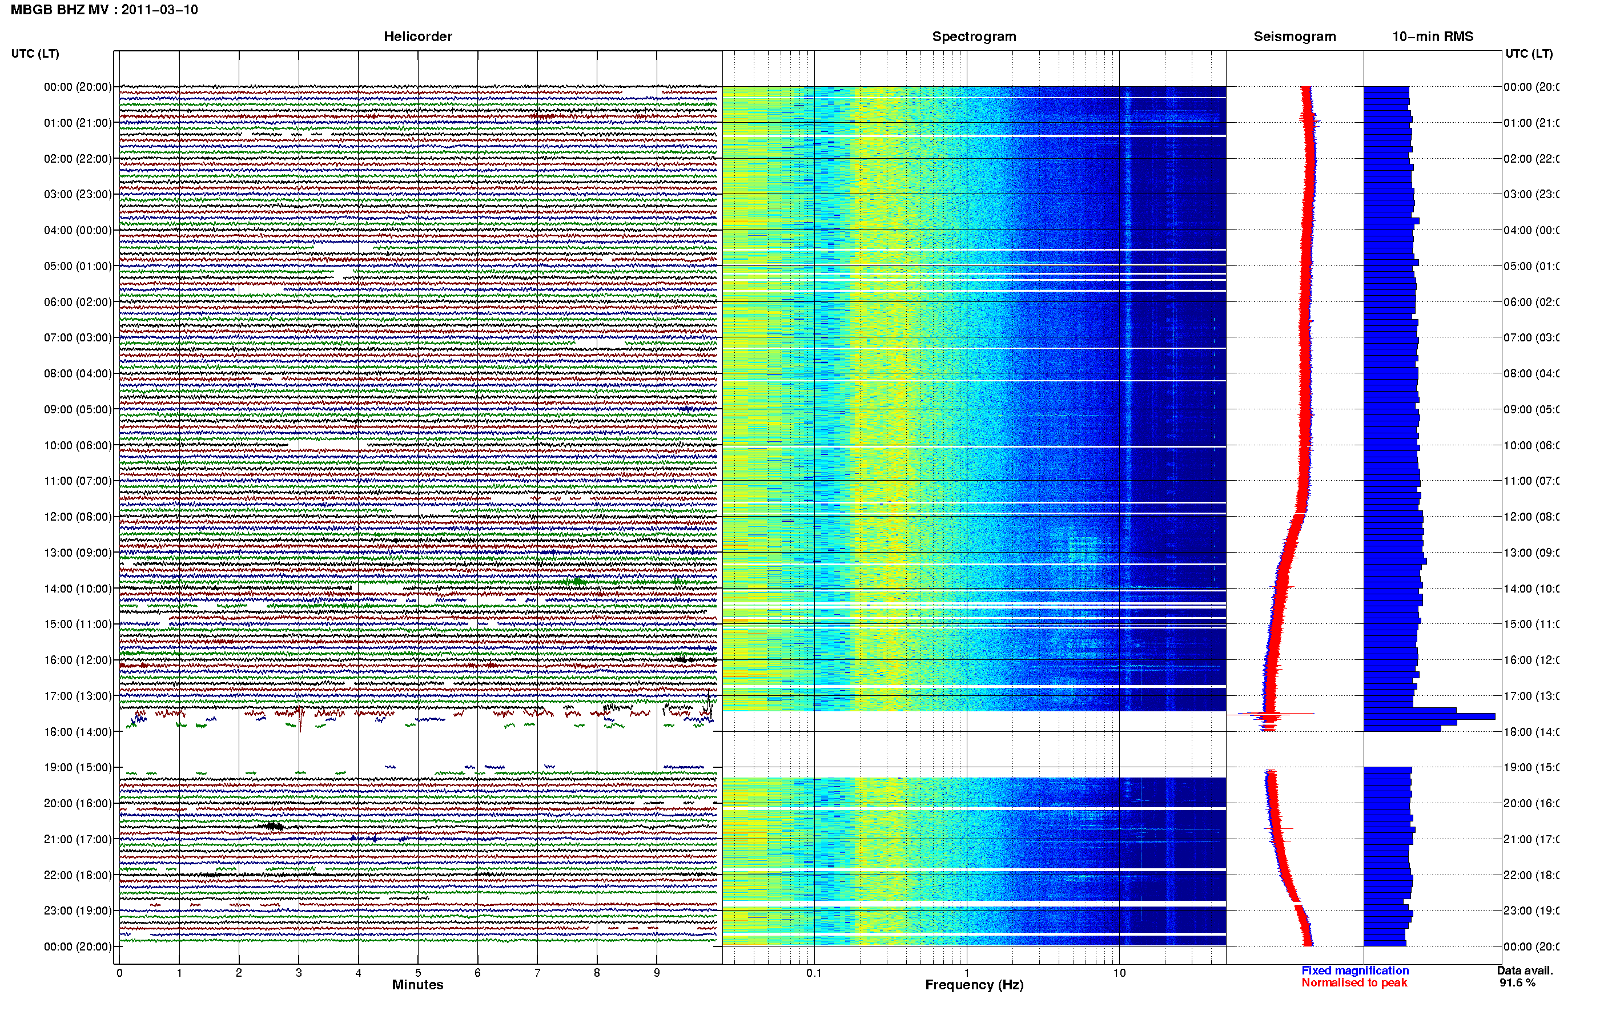Click left axis label '20:00 (16:00)'
Viewport: 1624px width, 1015px height.
click(x=78, y=804)
